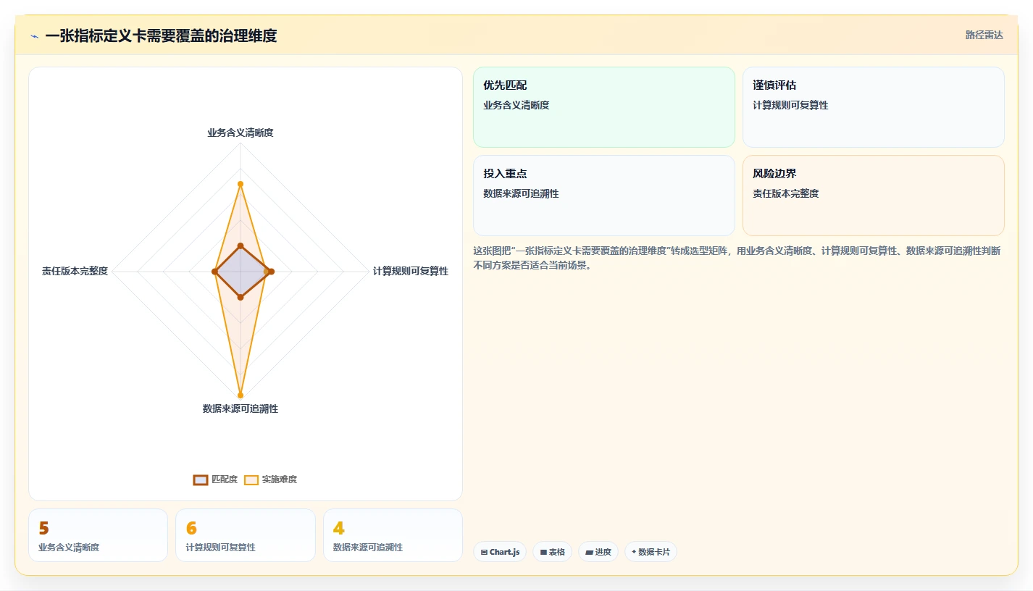Viewport: 1033px width, 591px height.
Task: Open the 优先匹配 card
Action: point(604,107)
